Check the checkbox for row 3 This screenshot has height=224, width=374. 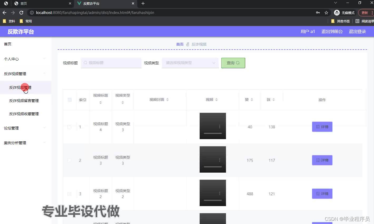click(69, 194)
